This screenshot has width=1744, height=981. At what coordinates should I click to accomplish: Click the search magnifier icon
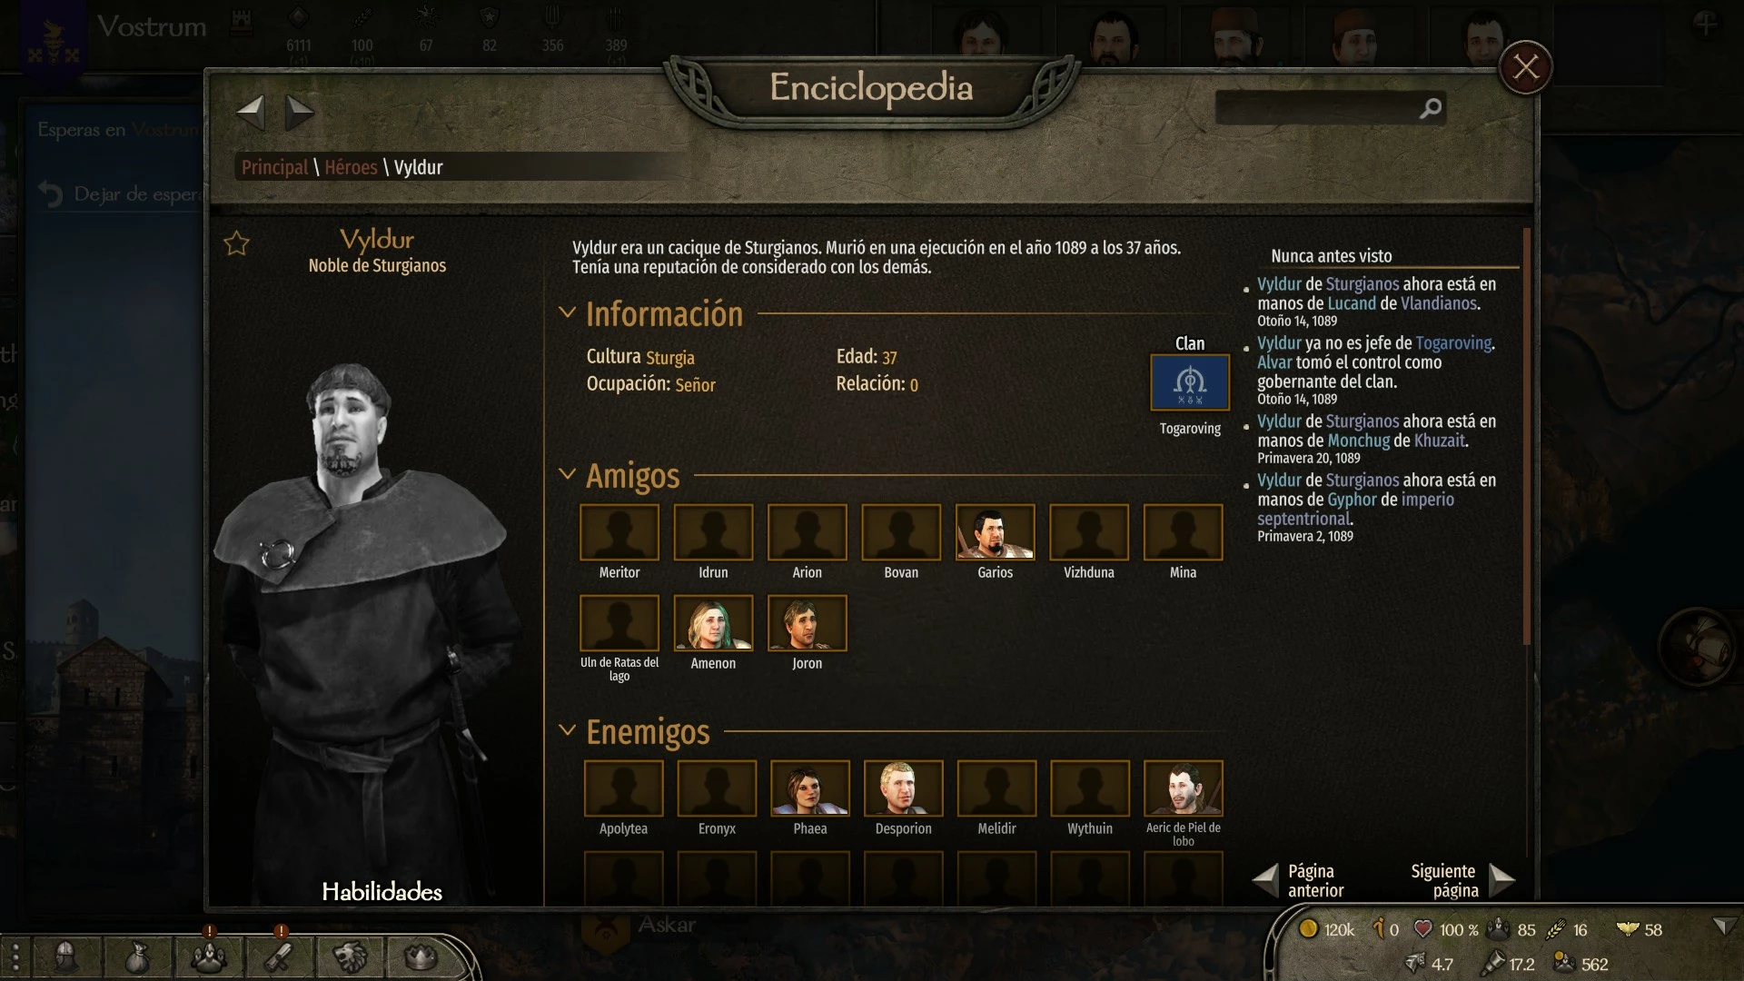(1431, 109)
